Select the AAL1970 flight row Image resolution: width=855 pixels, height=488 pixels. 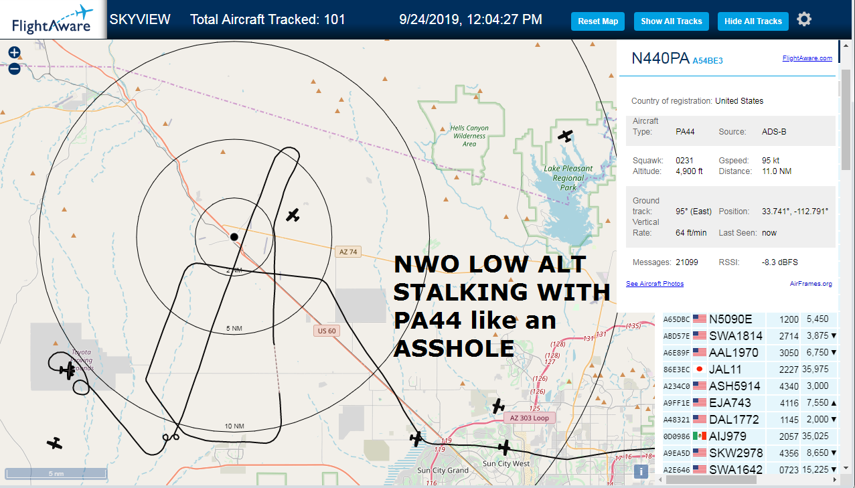(751, 353)
